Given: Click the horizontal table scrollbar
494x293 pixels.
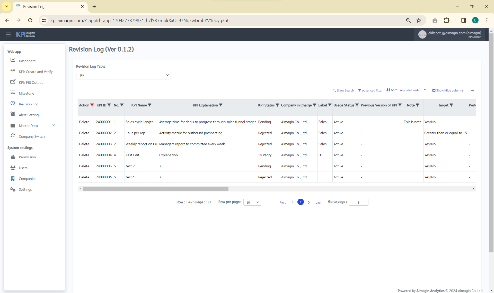Looking at the screenshot, I should 156,189.
